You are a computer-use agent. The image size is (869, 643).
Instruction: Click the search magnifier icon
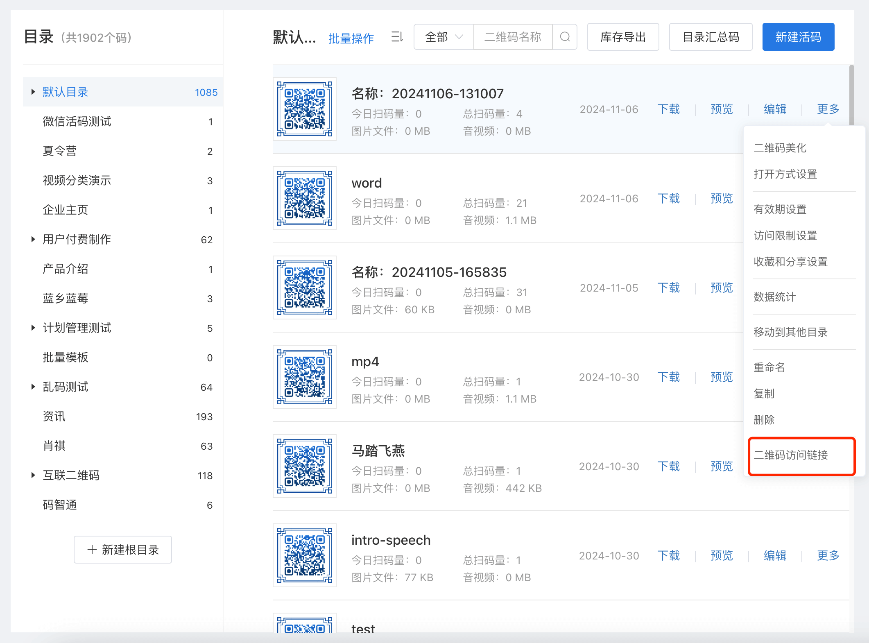click(x=565, y=37)
